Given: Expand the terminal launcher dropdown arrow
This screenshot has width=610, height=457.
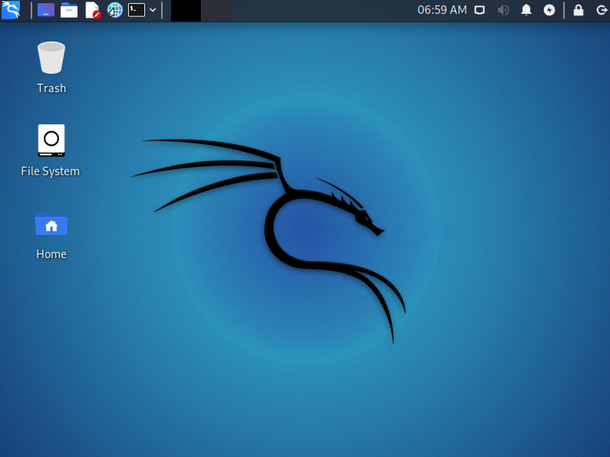Looking at the screenshot, I should pyautogui.click(x=153, y=10).
